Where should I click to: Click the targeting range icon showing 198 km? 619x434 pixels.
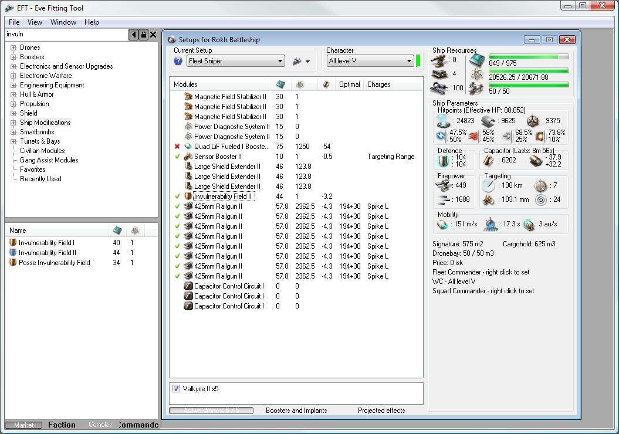click(488, 185)
